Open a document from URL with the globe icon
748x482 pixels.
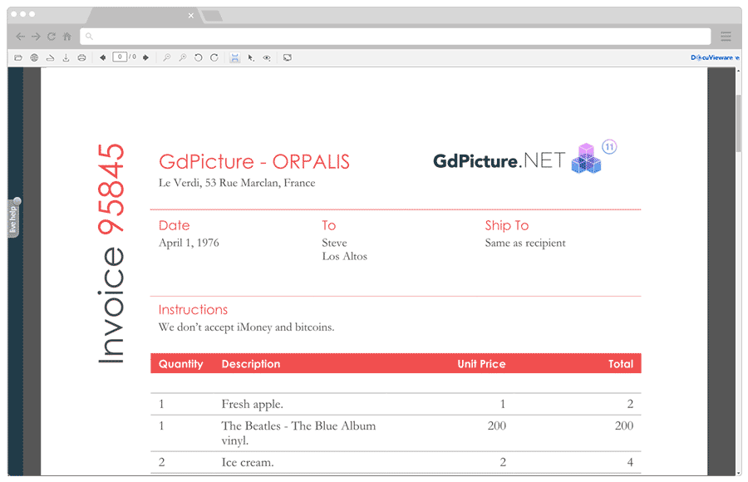(x=34, y=57)
